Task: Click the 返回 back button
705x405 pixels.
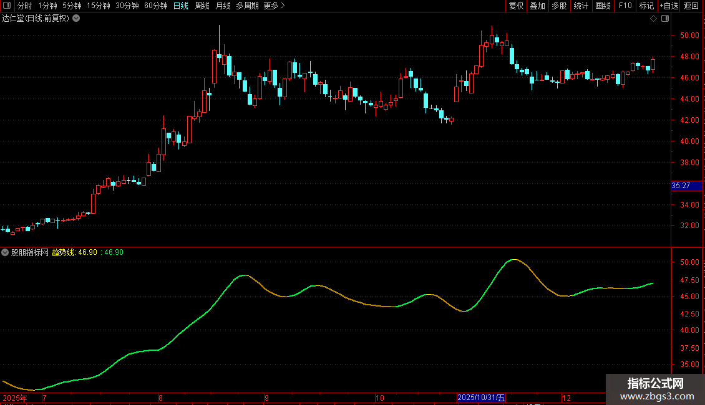Action: (691, 6)
